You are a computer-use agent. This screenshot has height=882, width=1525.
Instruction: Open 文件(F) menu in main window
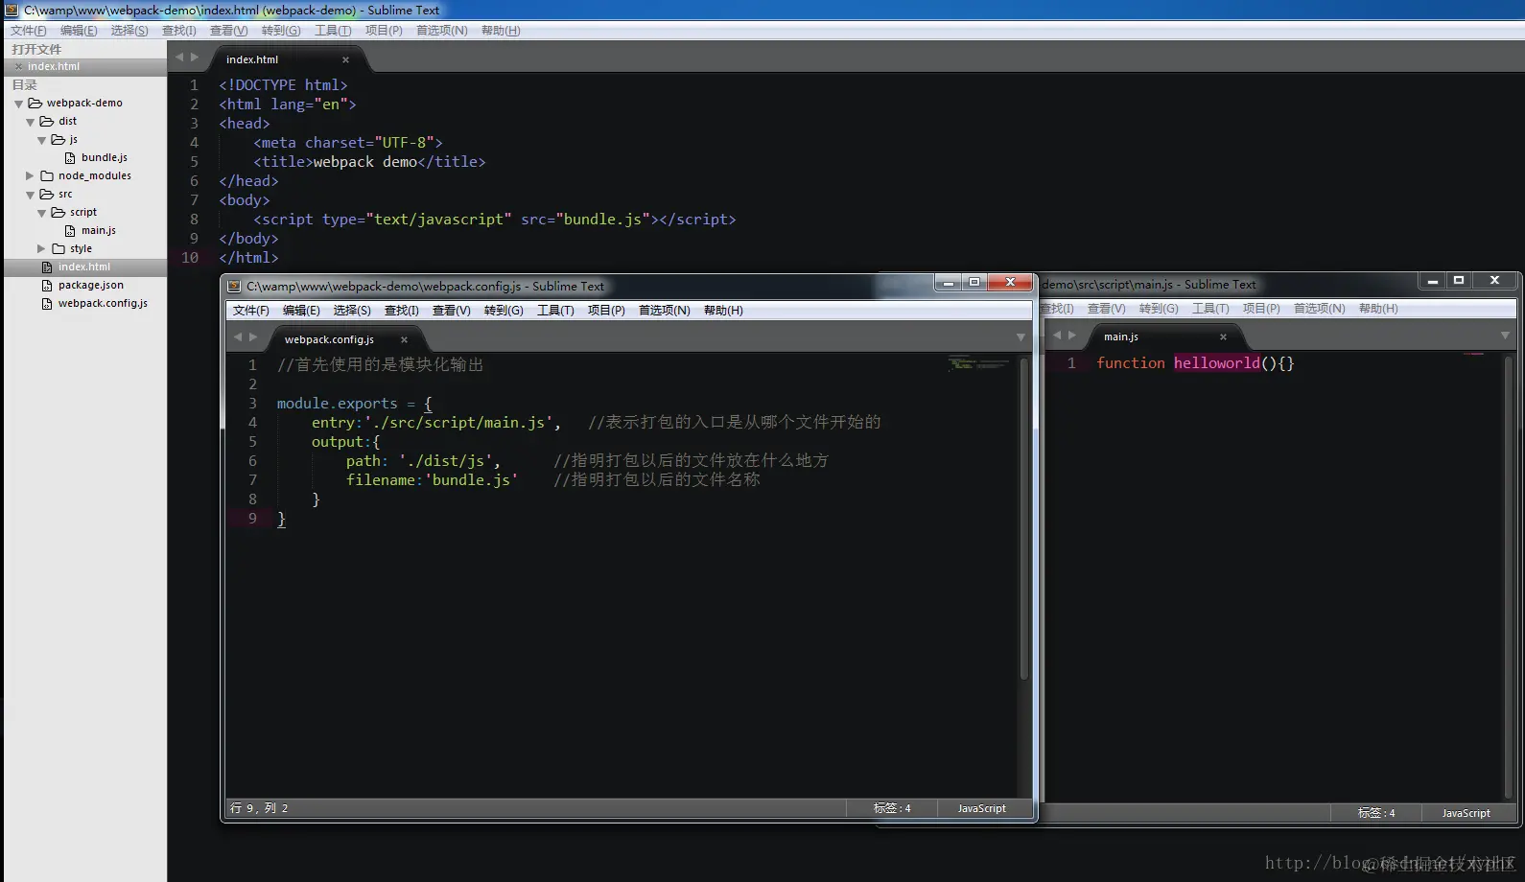pyautogui.click(x=29, y=31)
